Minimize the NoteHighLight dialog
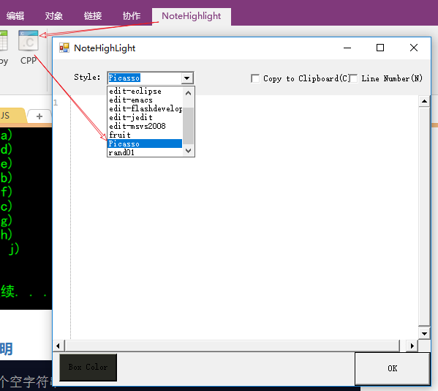Image resolution: width=438 pixels, height=391 pixels. click(347, 48)
